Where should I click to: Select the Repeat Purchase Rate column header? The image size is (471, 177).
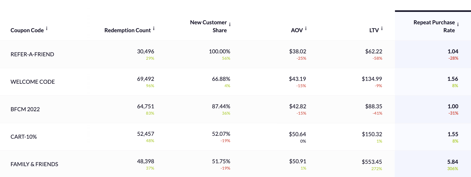pos(434,26)
